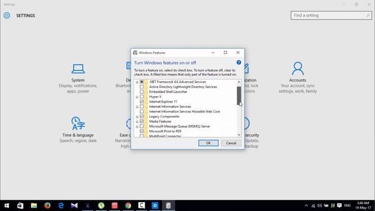Uncheck Internet Explorer 11
The height and width of the screenshot is (211, 375).
coord(142,101)
